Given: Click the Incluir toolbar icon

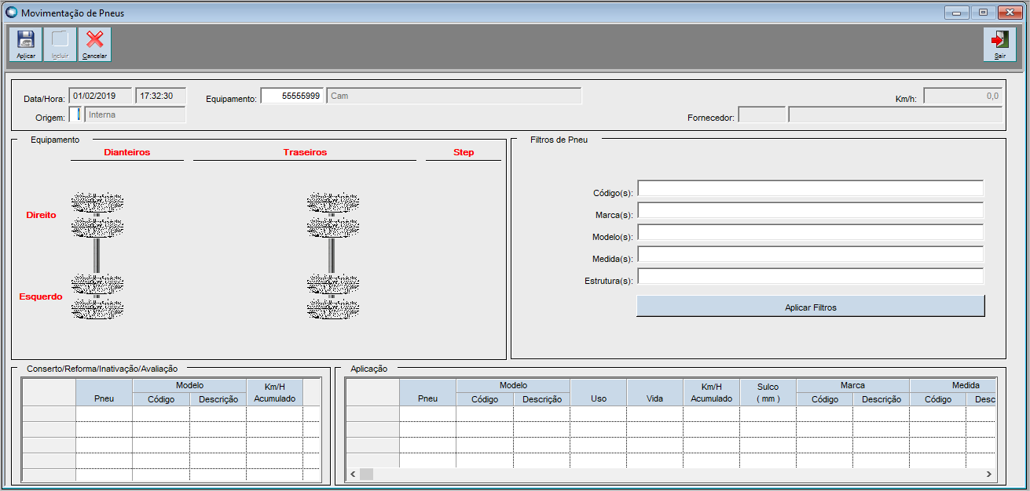Looking at the screenshot, I should (60, 44).
